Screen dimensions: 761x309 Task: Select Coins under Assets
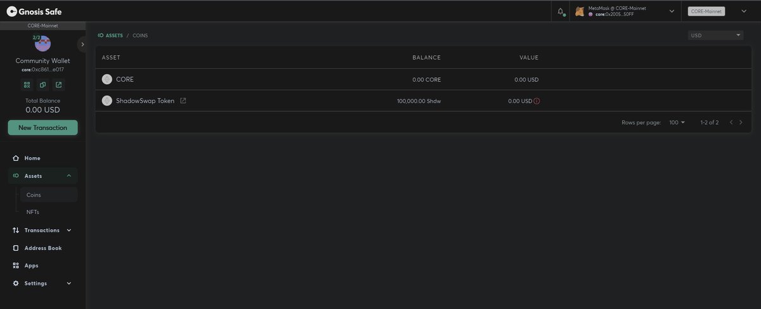click(48, 195)
